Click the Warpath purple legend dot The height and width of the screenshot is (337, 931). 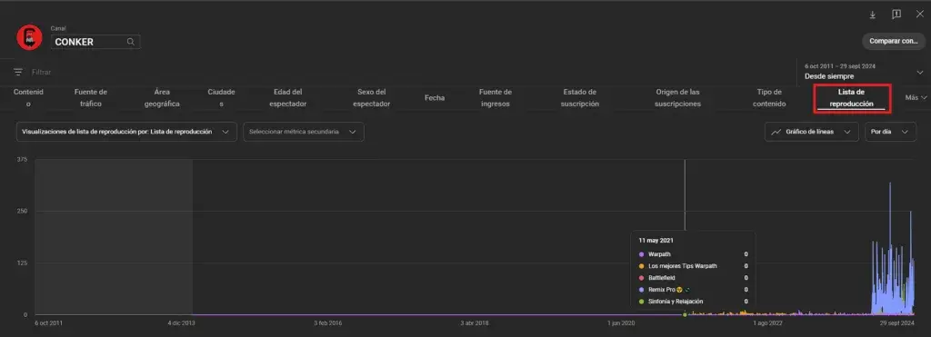pyautogui.click(x=641, y=254)
